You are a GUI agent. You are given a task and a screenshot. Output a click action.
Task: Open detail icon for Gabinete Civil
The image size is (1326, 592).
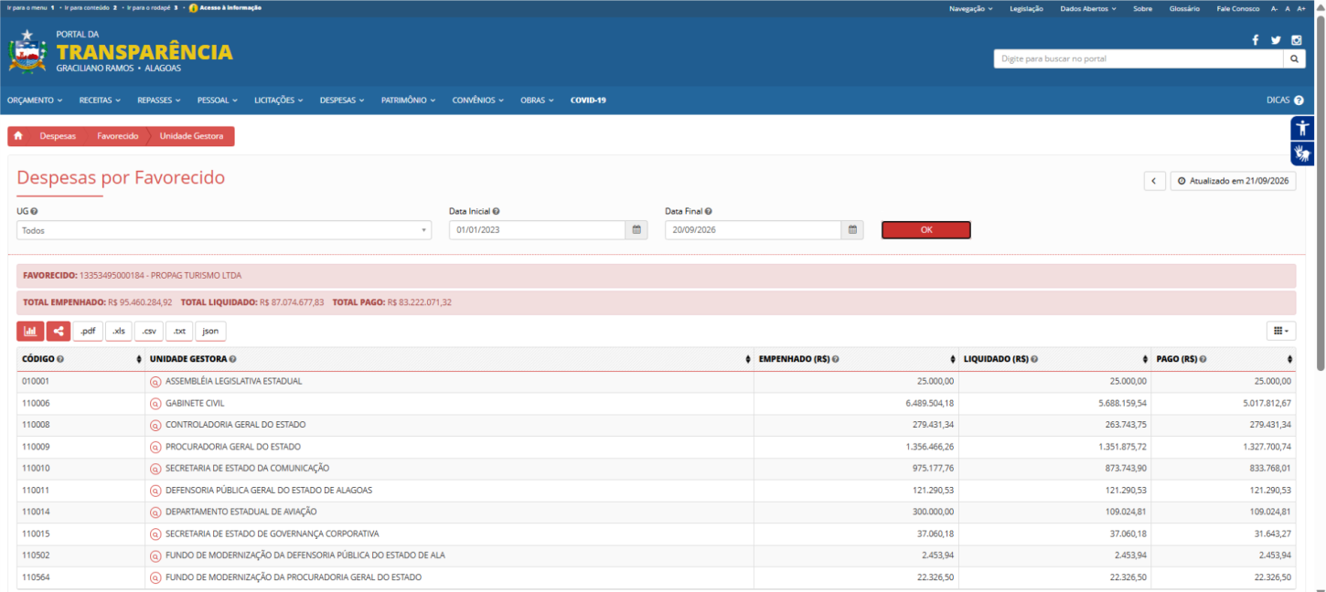[x=155, y=403]
